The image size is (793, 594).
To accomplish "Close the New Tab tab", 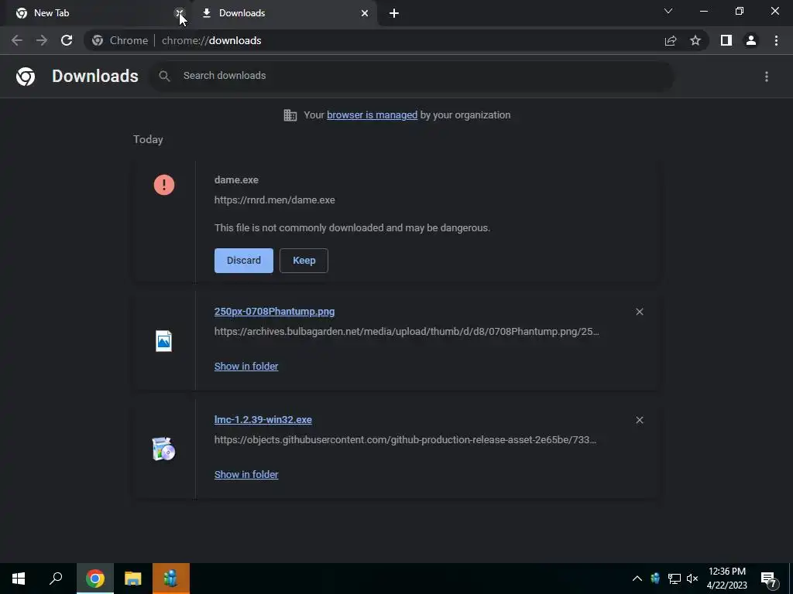I will pyautogui.click(x=180, y=13).
